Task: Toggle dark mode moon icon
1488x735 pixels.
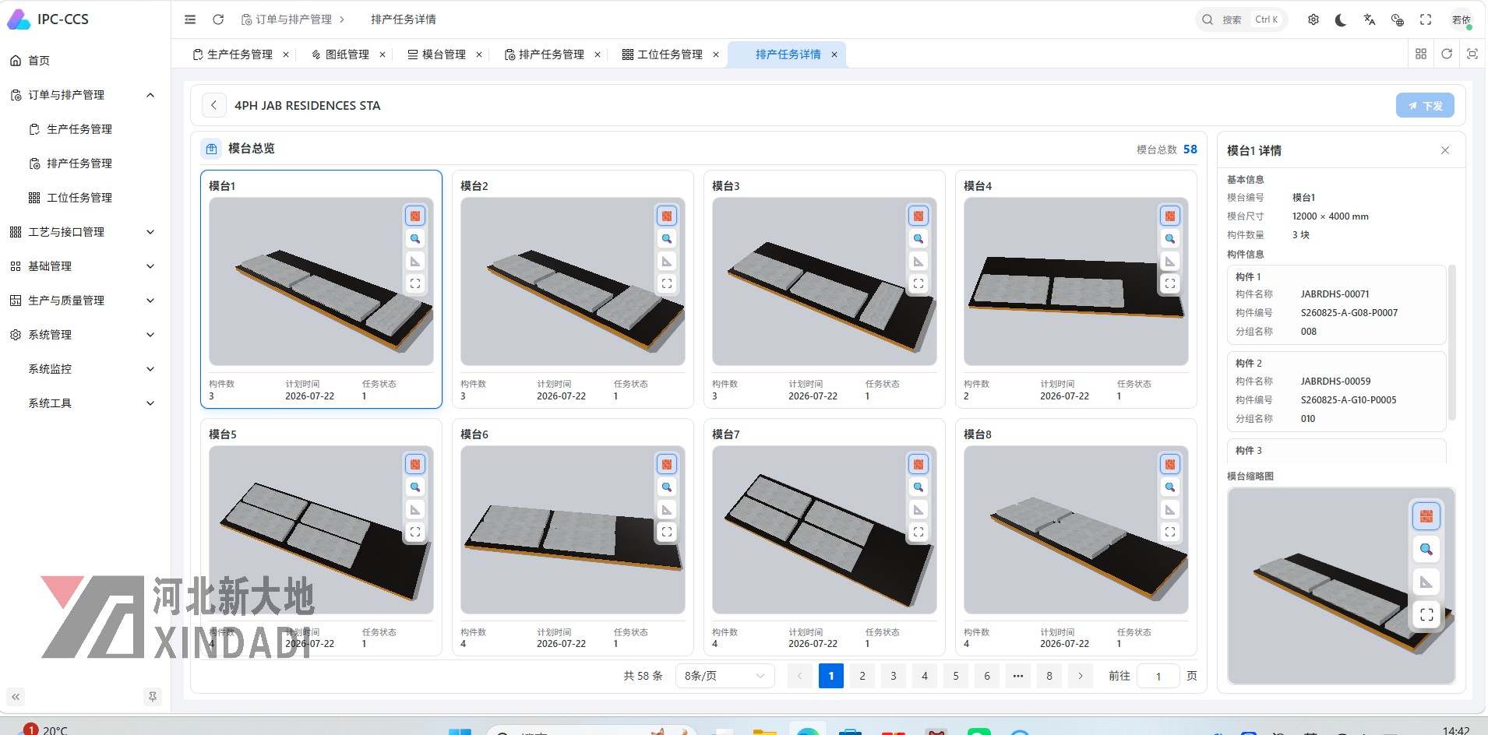Action: 1341,20
